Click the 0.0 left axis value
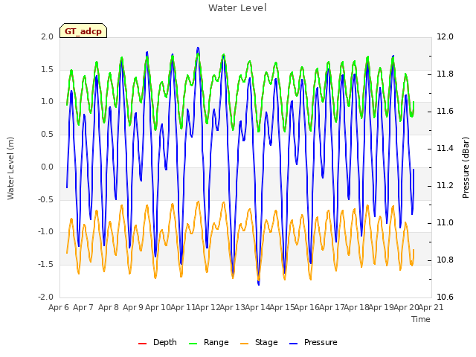This screenshot has height=357, width=476. 48,167
